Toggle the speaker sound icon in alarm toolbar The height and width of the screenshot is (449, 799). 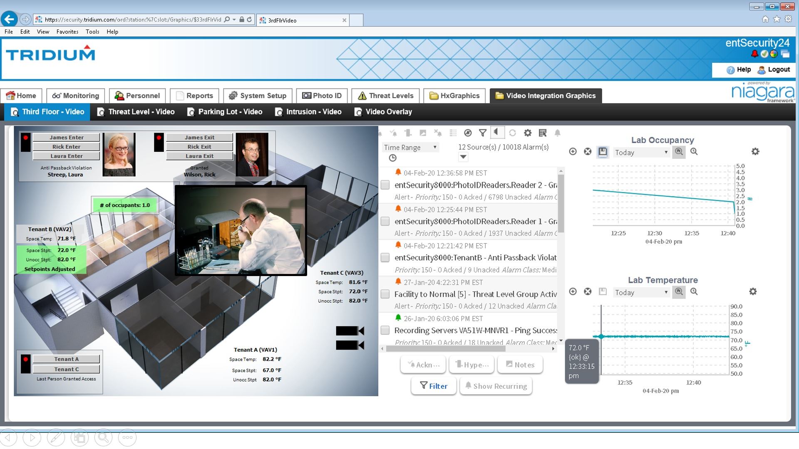[x=497, y=133]
